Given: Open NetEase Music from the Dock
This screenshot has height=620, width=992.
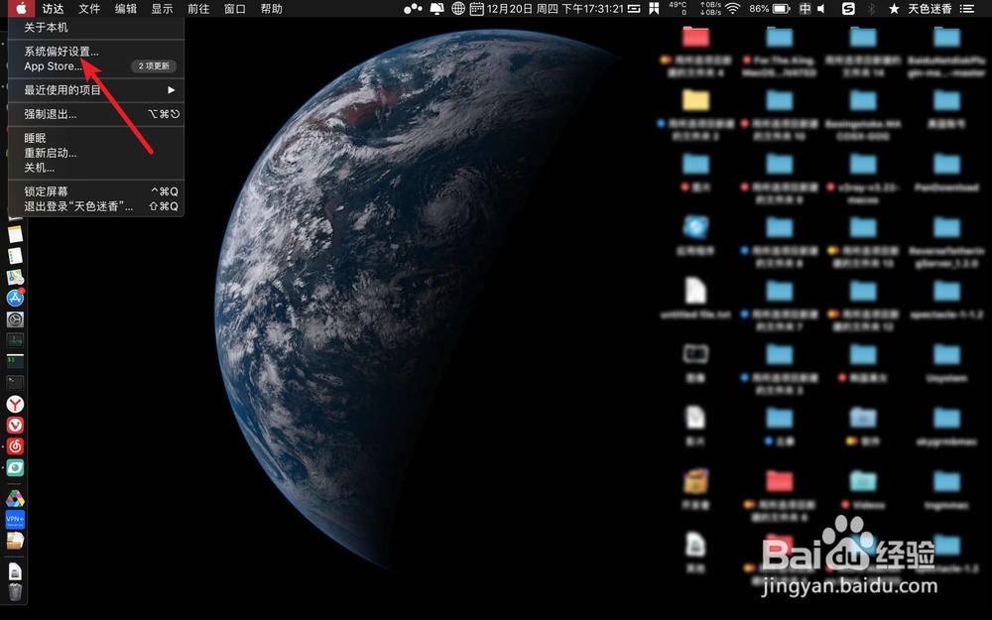Looking at the screenshot, I should pos(15,446).
